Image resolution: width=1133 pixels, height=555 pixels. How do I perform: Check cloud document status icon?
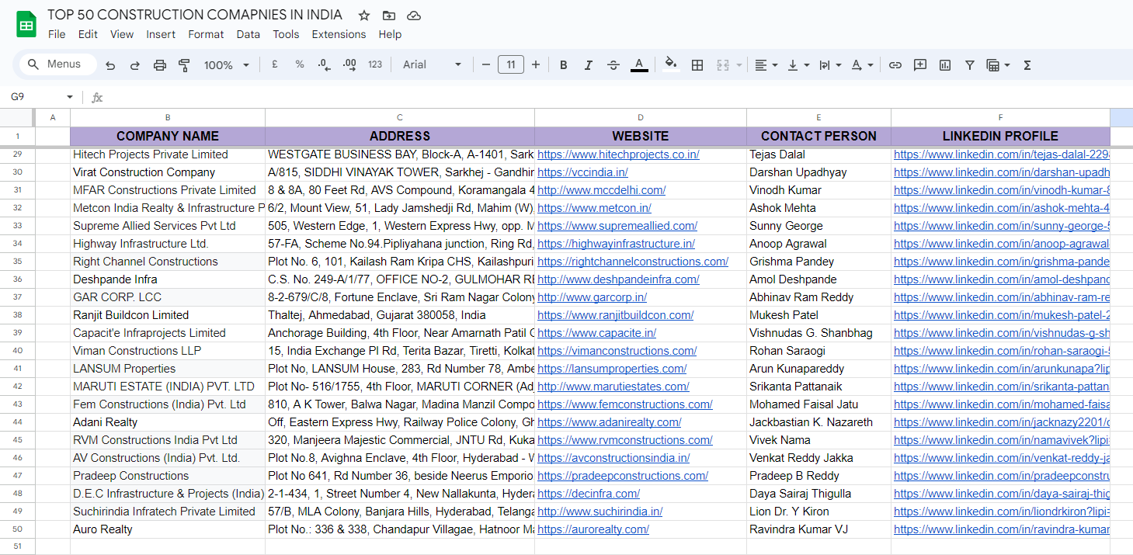(x=414, y=16)
